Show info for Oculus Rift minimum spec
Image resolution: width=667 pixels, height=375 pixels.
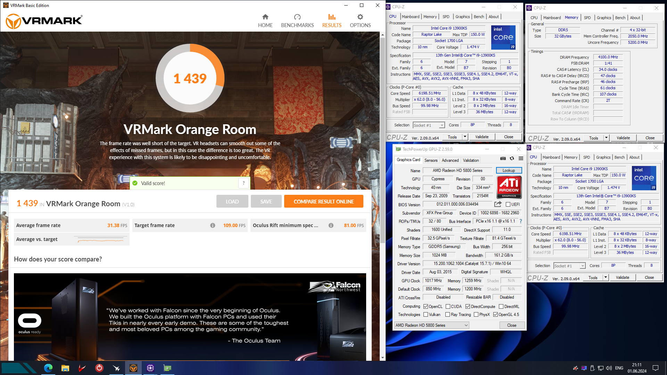coord(331,225)
